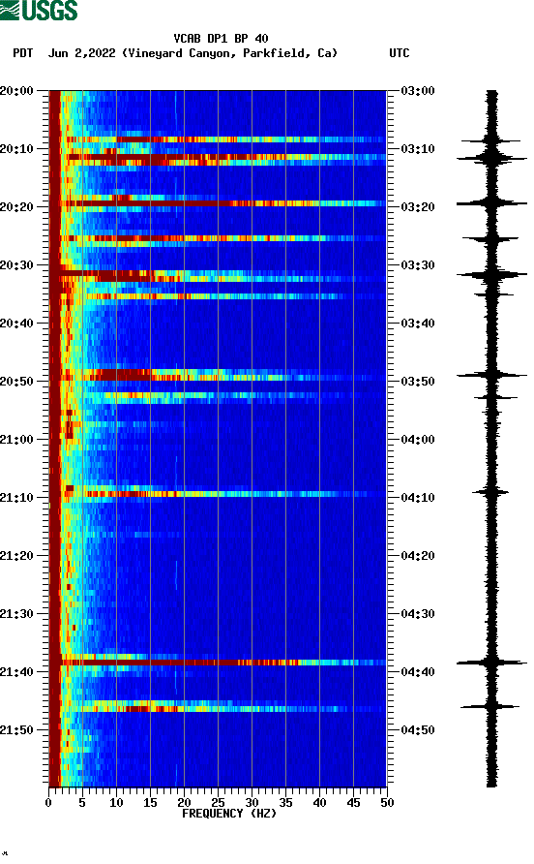Screen dimensions: 534x864
Task: Click the USGS logo
Action: click(x=39, y=11)
